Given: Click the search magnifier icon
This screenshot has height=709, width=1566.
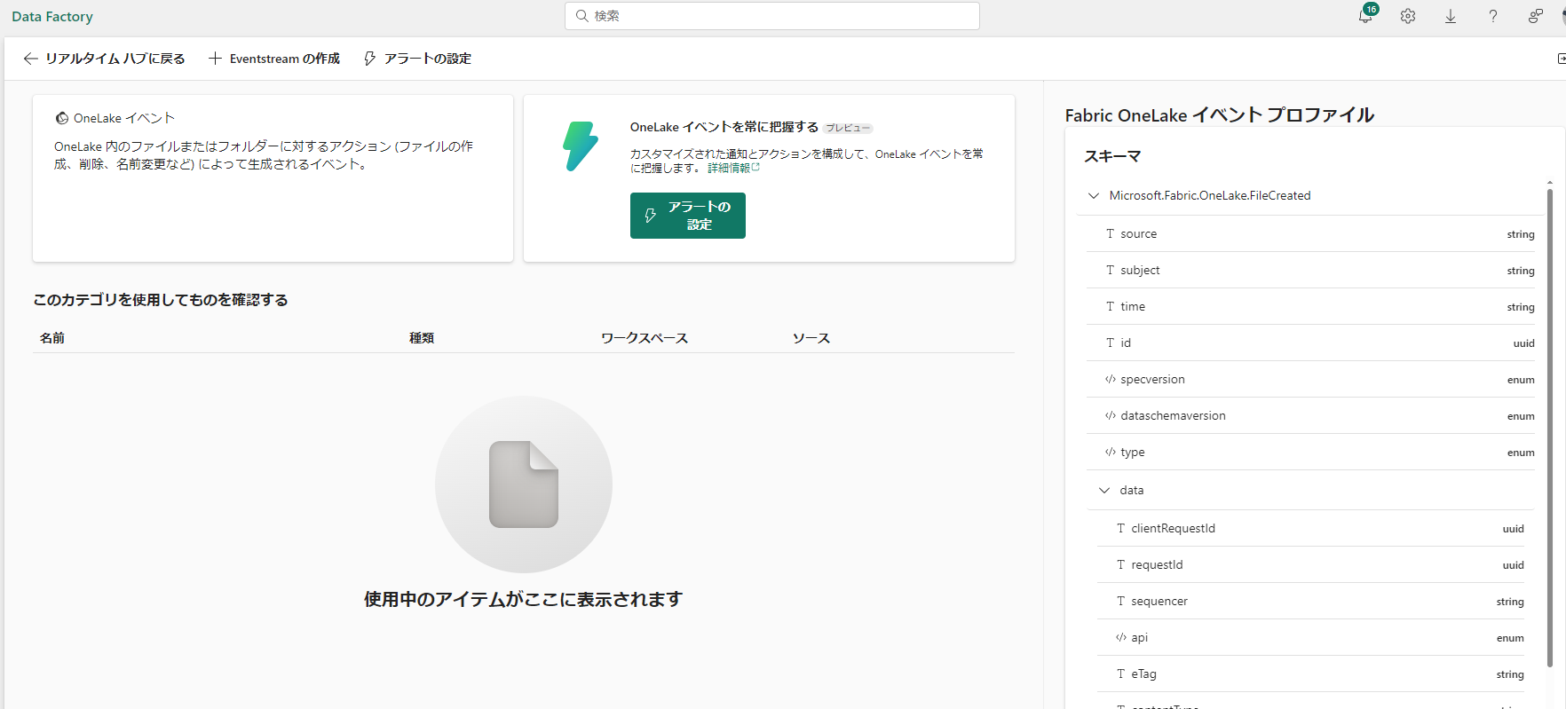Looking at the screenshot, I should (x=582, y=16).
